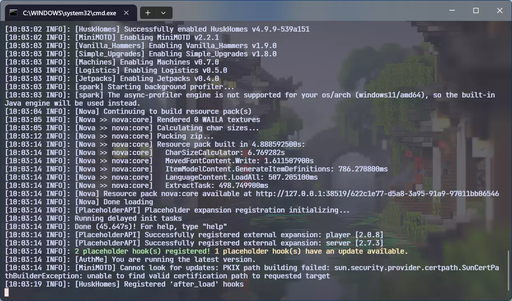Close the cmd.exe tab
Screen dimensions: 512x301
point(126,13)
